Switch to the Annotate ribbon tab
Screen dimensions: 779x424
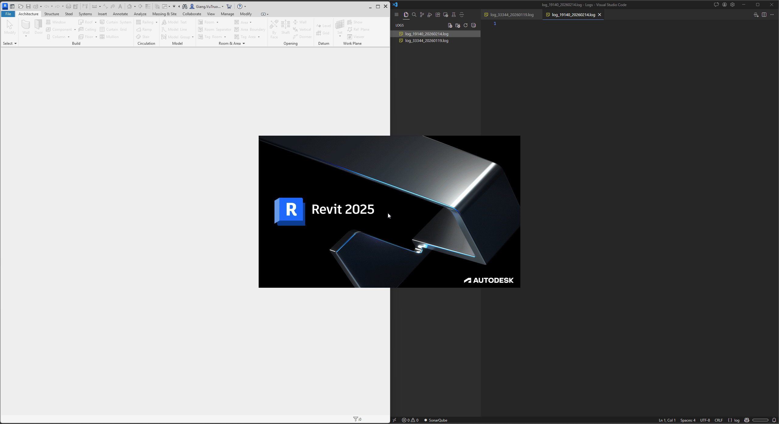pos(120,14)
